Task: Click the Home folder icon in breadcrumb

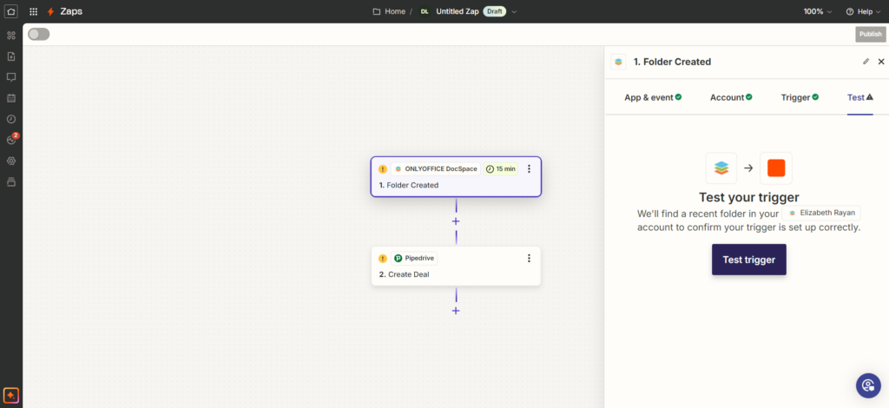Action: (x=377, y=11)
